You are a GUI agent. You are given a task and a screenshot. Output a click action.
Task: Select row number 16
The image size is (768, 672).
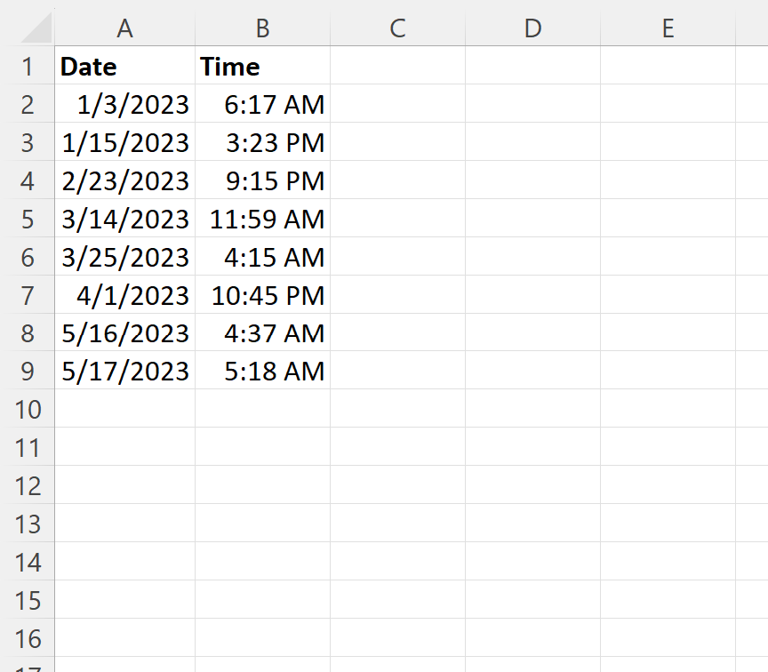coord(28,638)
